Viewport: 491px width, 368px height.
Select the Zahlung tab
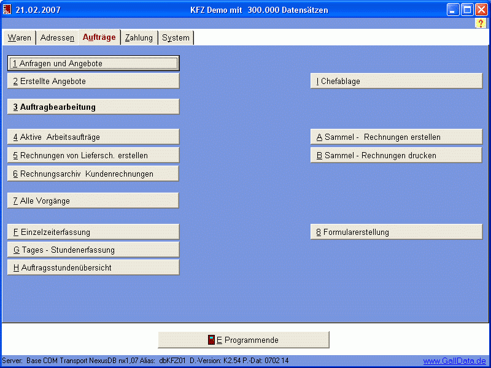(139, 38)
